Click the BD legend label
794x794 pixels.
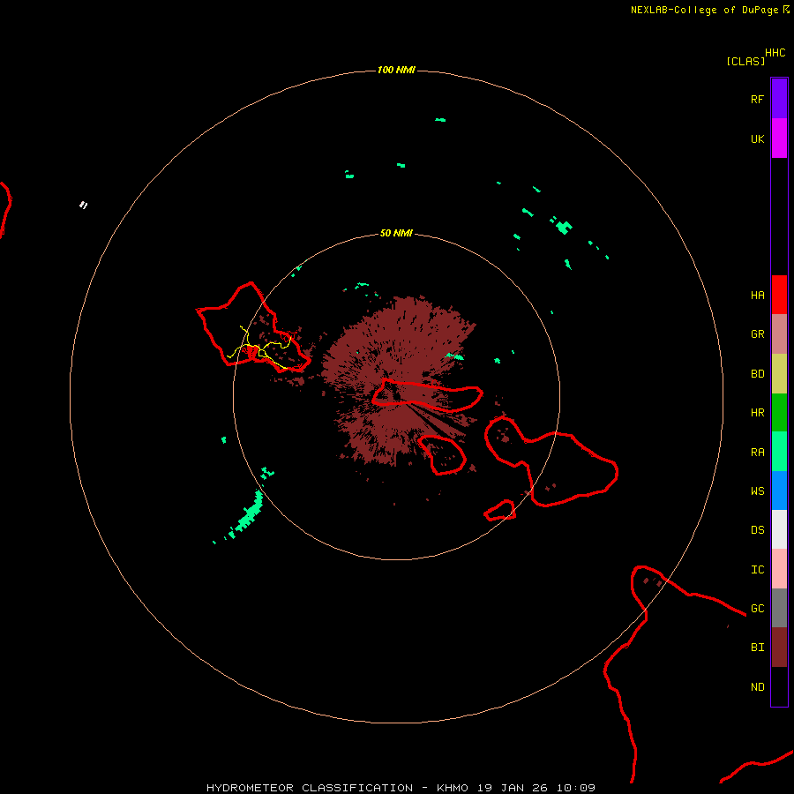point(757,374)
